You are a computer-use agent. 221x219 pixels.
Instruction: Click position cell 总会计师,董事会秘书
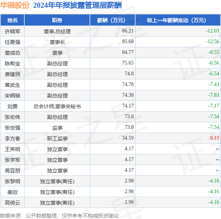click(x=57, y=106)
